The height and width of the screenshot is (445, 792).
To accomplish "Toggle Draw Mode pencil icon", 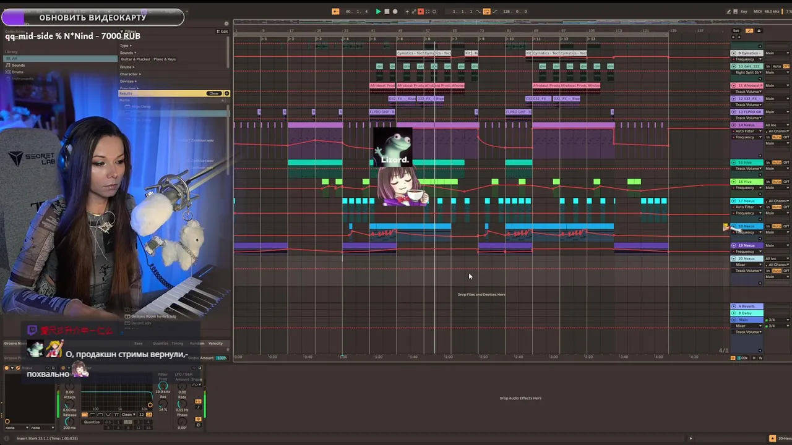I will pos(728,12).
